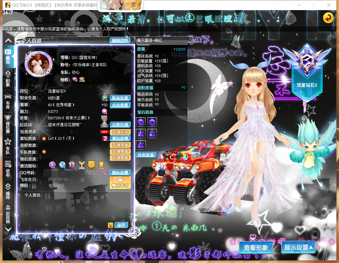Click the gift box activation icon
This screenshot has width=339, height=263.
click(x=72, y=165)
